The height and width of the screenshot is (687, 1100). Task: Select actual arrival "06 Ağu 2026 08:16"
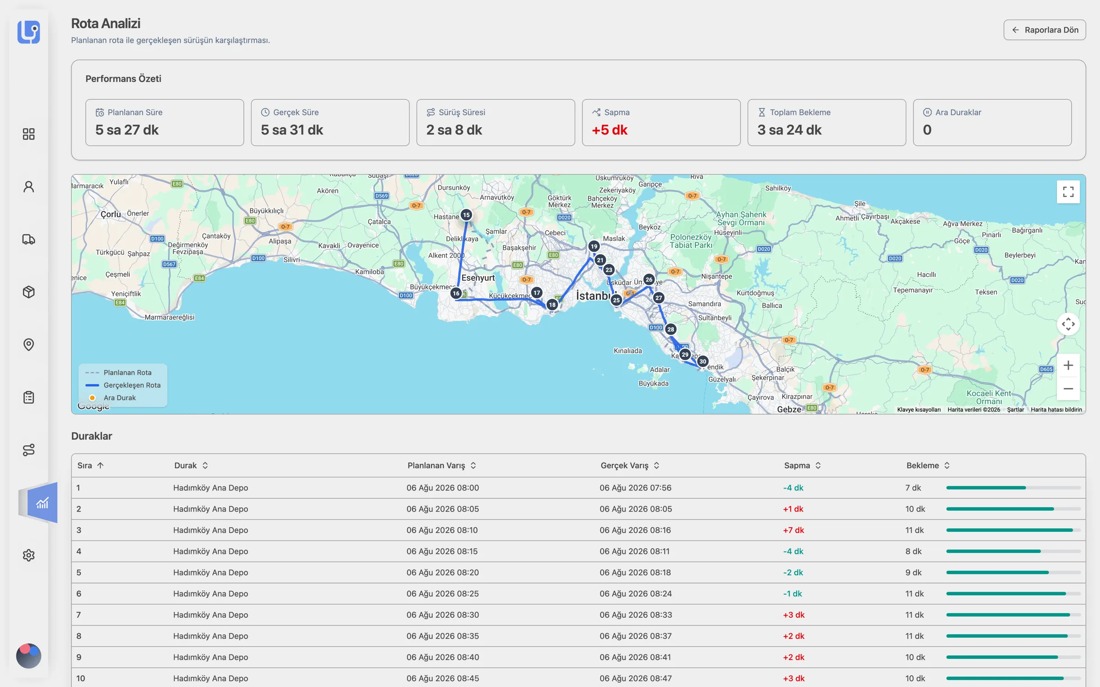(x=635, y=530)
